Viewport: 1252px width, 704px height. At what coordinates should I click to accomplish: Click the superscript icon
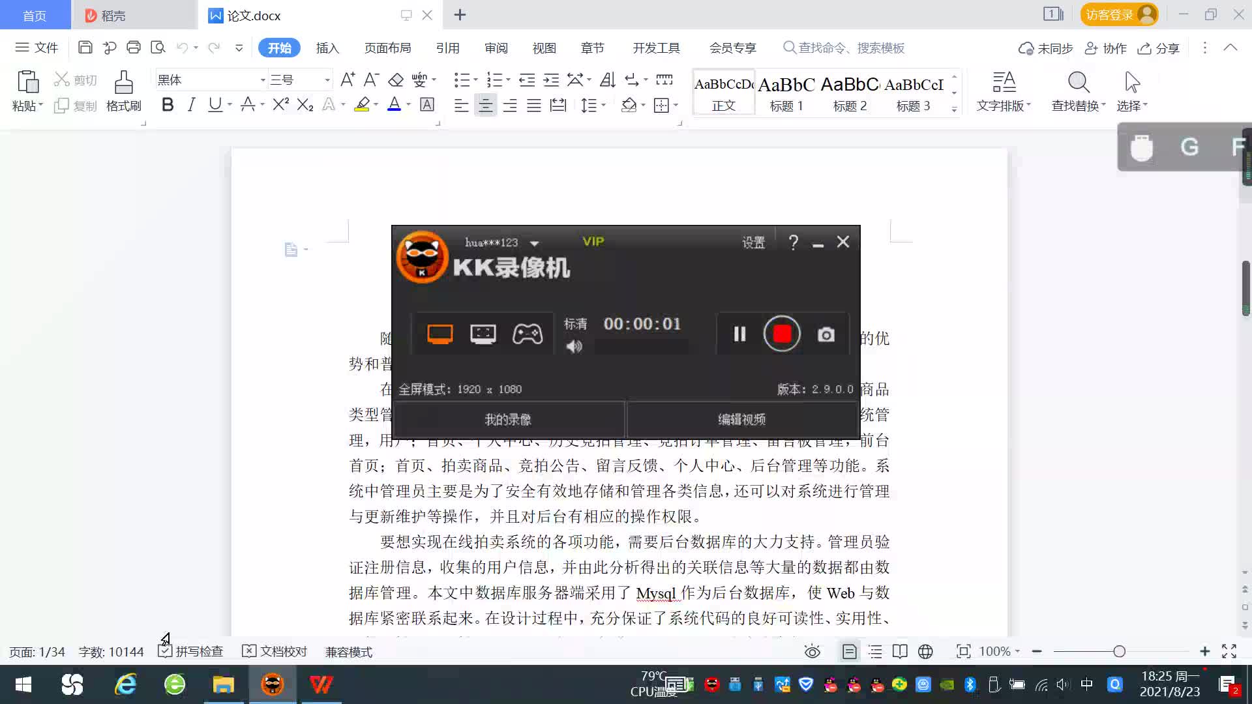click(x=280, y=105)
